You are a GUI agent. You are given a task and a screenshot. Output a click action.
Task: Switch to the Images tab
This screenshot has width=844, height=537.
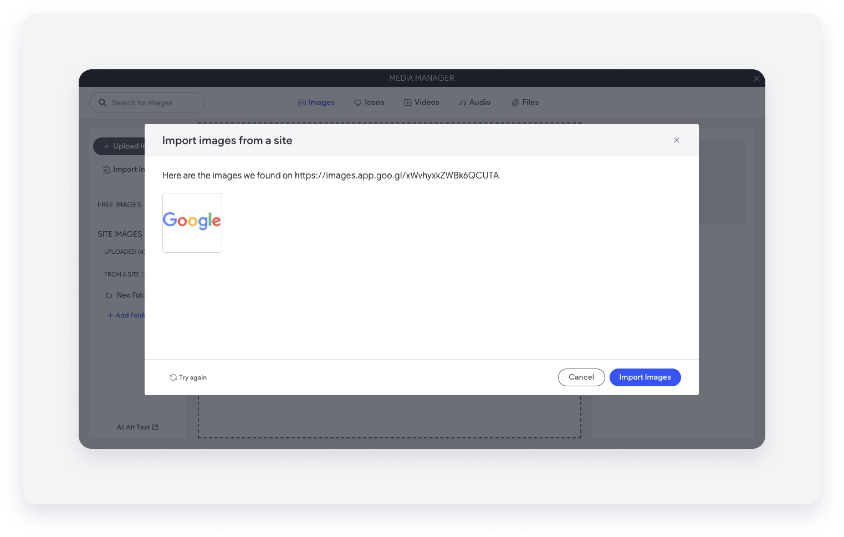pyautogui.click(x=316, y=103)
